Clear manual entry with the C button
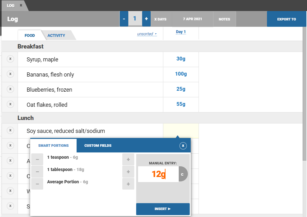307x217 pixels. [183, 174]
